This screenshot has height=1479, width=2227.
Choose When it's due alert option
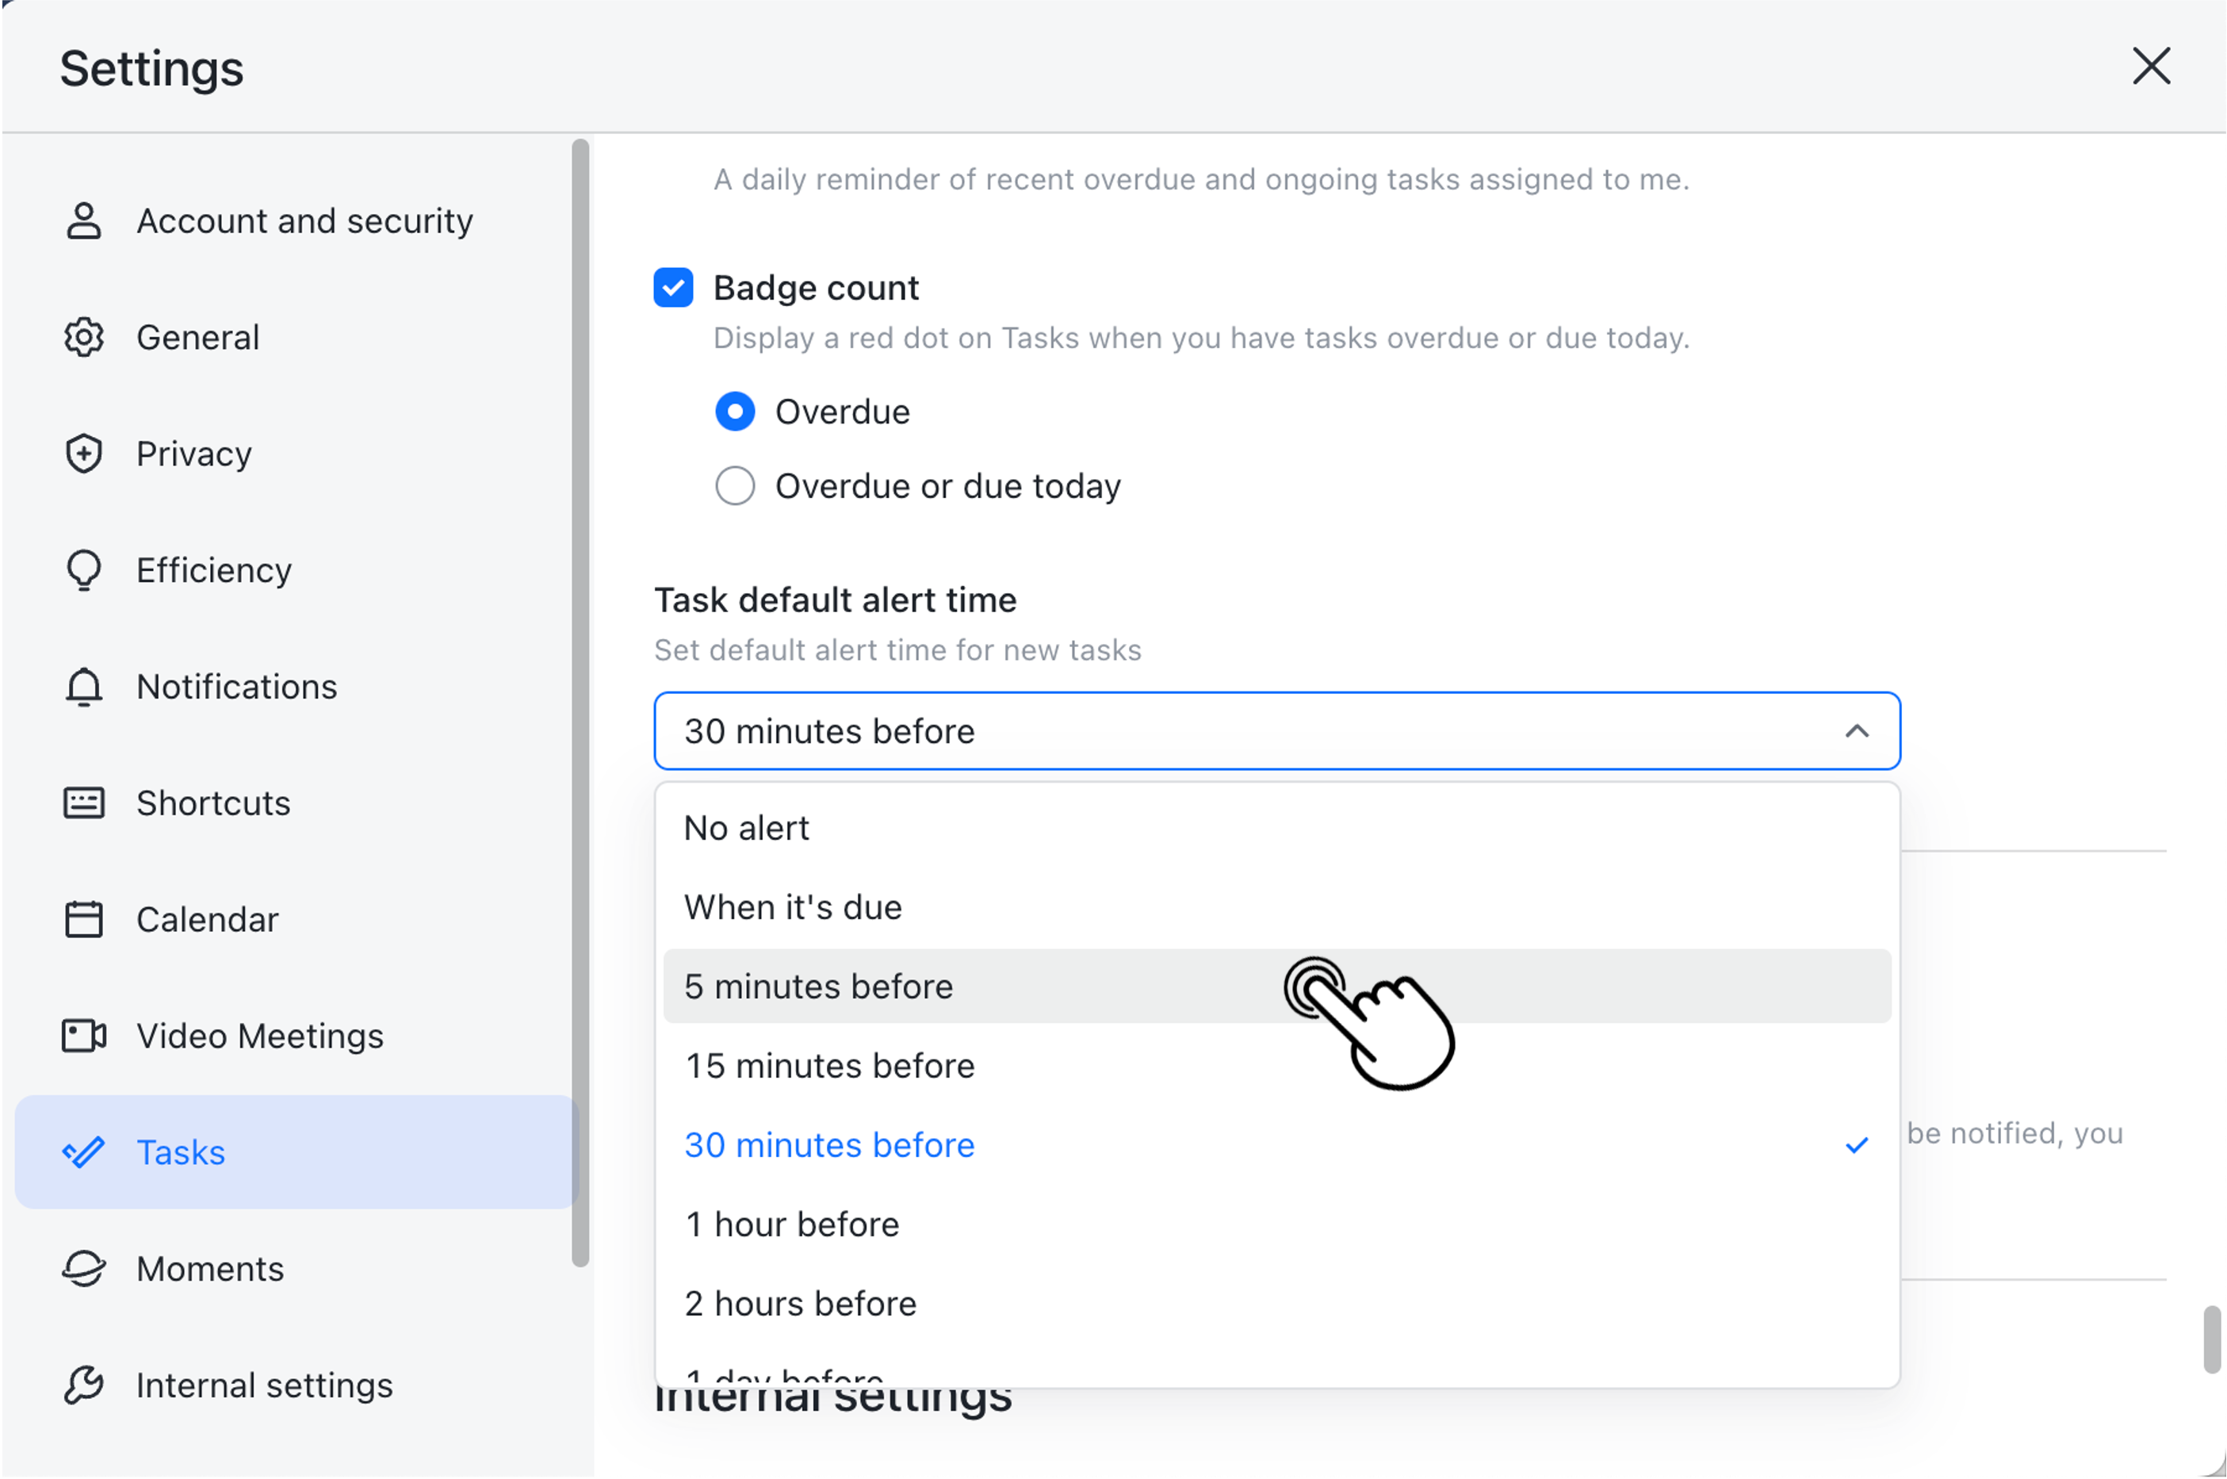tap(792, 906)
